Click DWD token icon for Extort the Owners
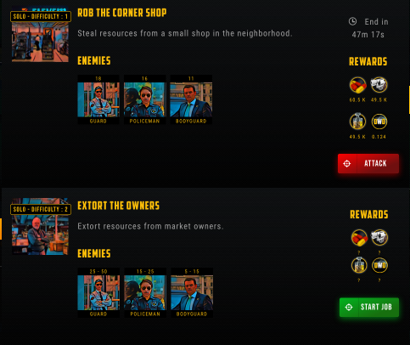410x345 pixels. tap(379, 265)
